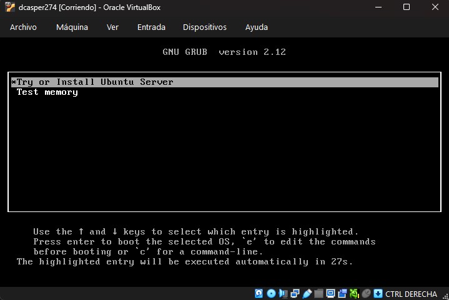Select the Test memory boot entry

point(47,92)
